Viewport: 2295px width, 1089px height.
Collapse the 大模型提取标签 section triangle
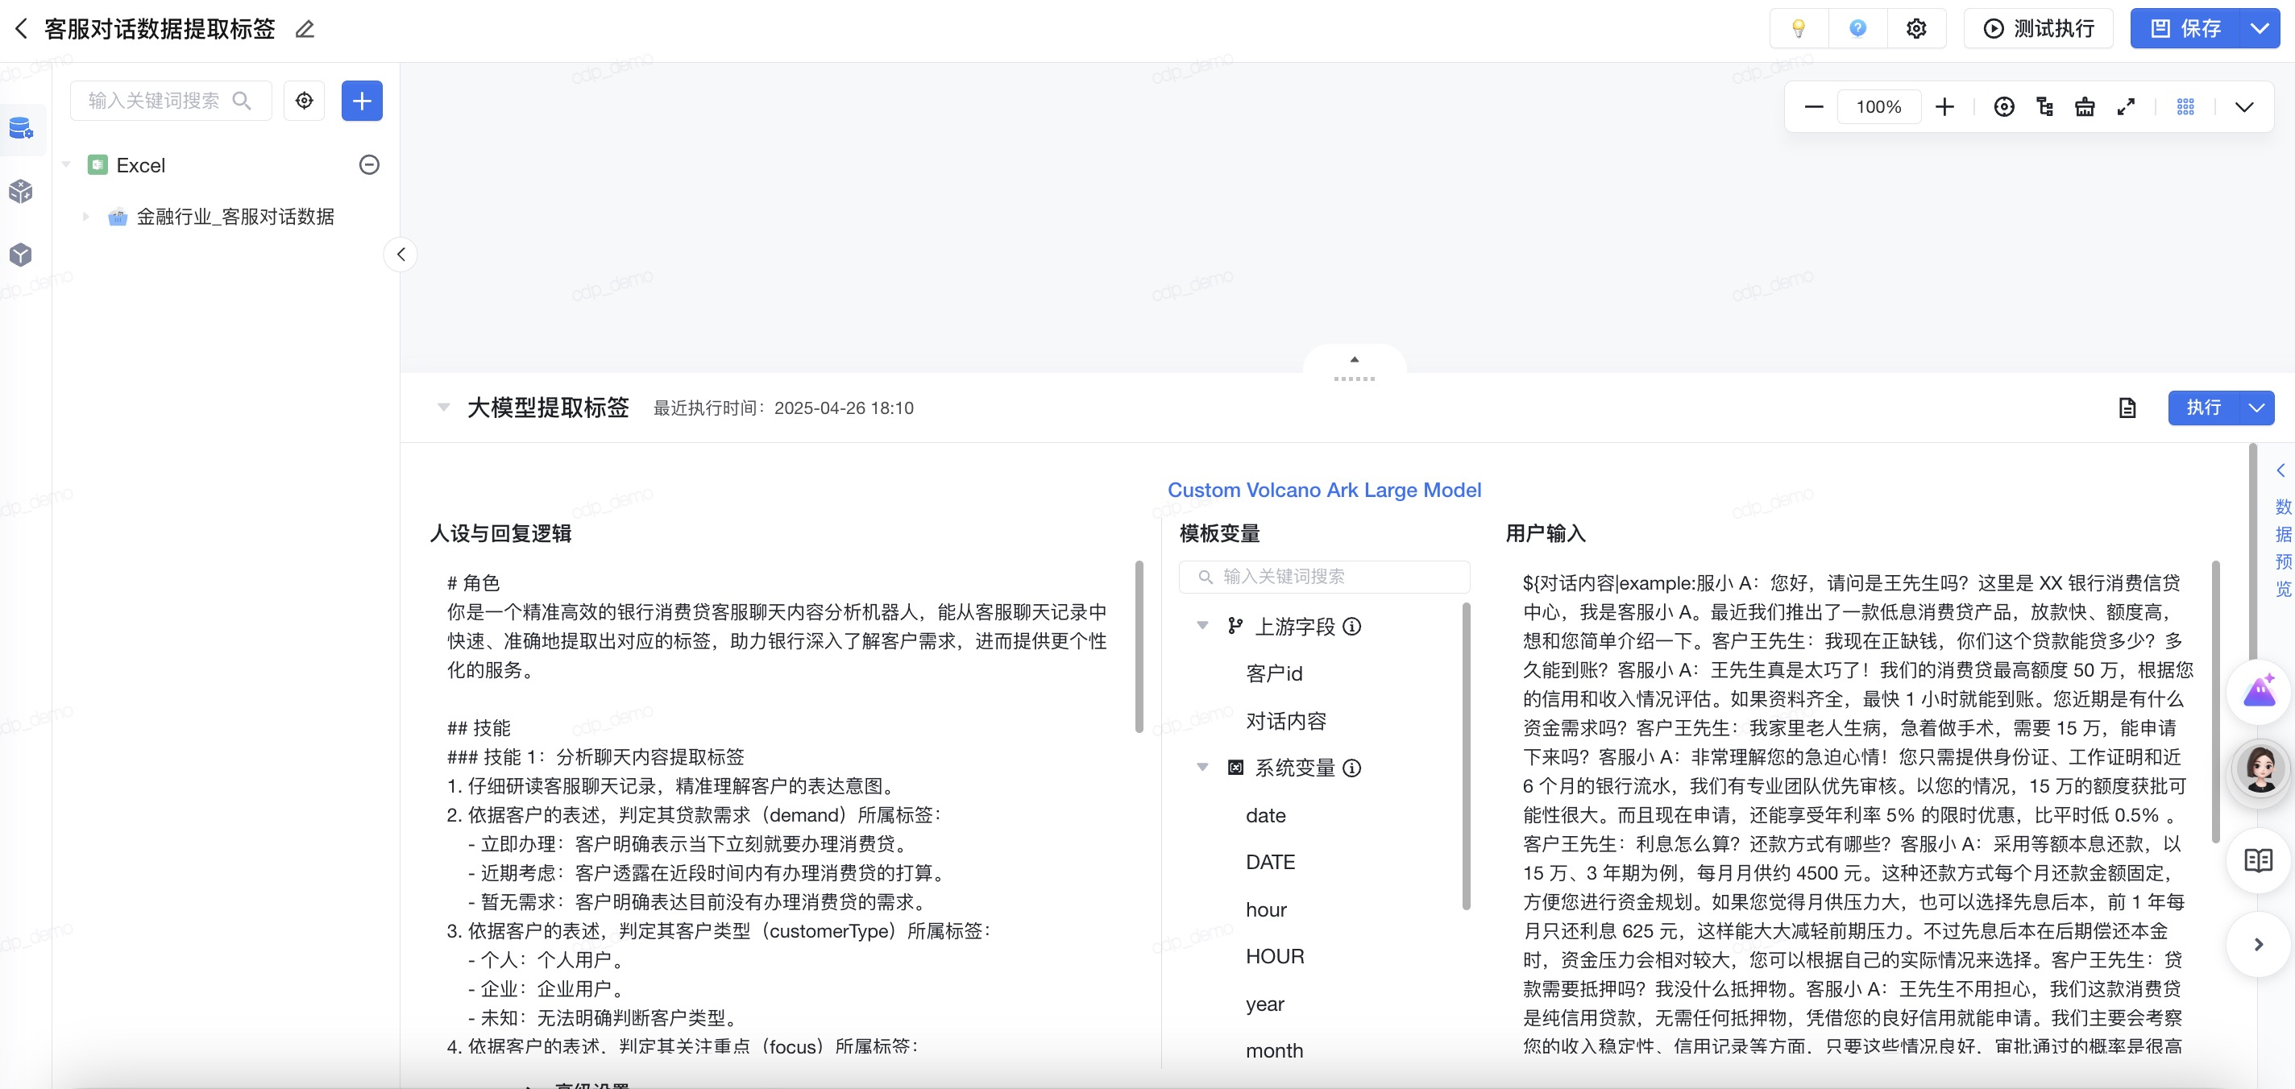[442, 408]
